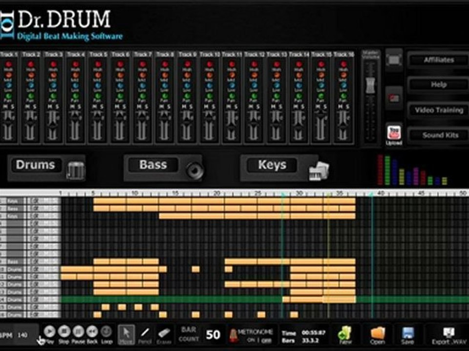Adjust the Master Volume fader
The width and height of the screenshot is (469, 351).
(370, 85)
